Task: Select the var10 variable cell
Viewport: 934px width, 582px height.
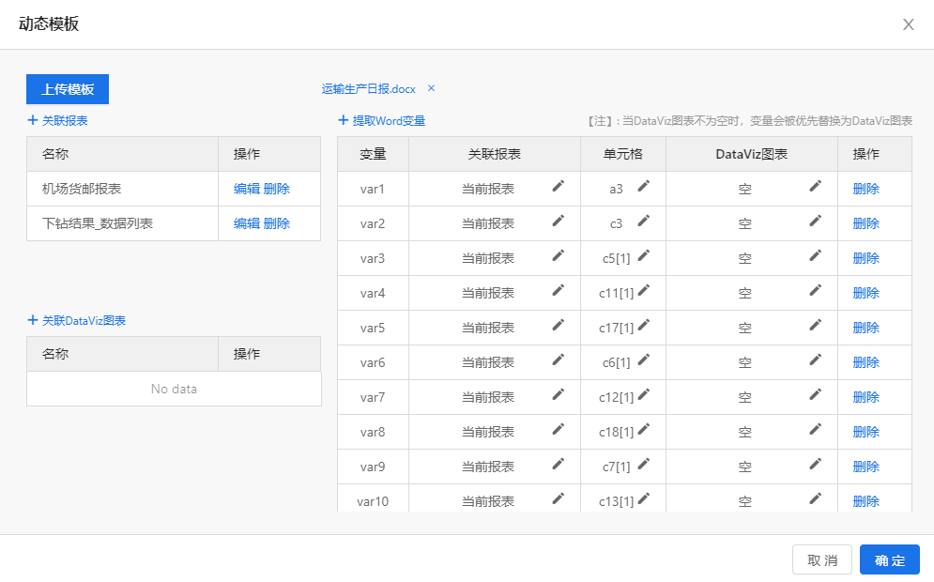Action: point(373,498)
